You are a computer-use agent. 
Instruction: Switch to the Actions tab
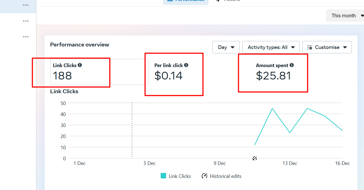(228, 1)
